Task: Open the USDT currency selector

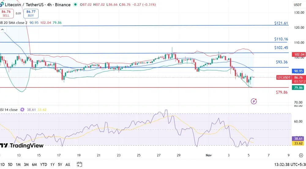Action: [x=297, y=5]
